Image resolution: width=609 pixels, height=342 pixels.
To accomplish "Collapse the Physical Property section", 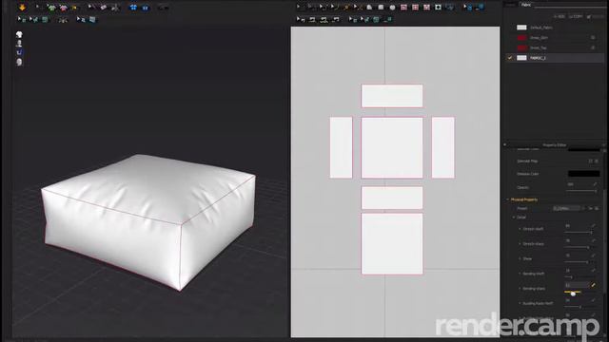I will (x=507, y=199).
